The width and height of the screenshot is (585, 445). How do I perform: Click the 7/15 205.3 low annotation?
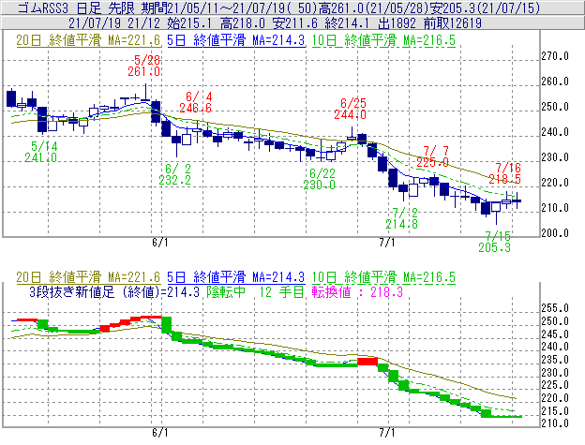pos(495,242)
